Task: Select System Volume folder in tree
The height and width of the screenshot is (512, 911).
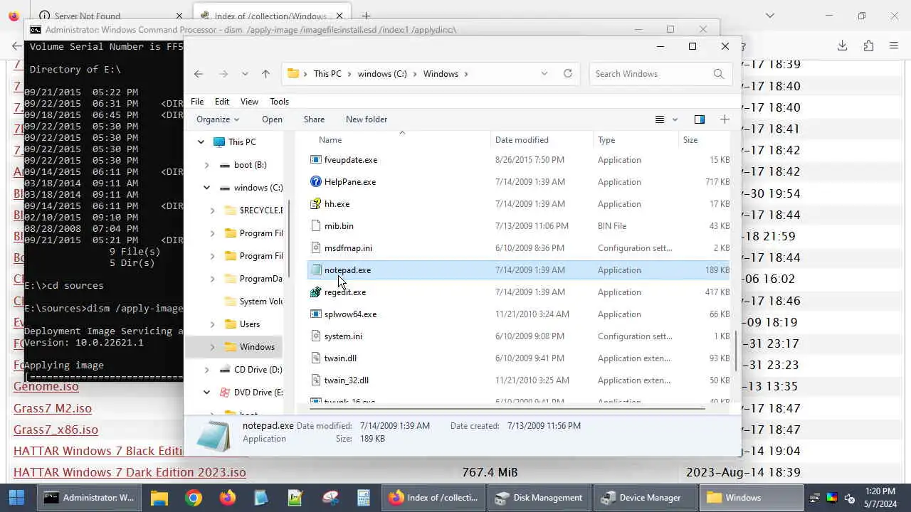Action: coord(260,302)
